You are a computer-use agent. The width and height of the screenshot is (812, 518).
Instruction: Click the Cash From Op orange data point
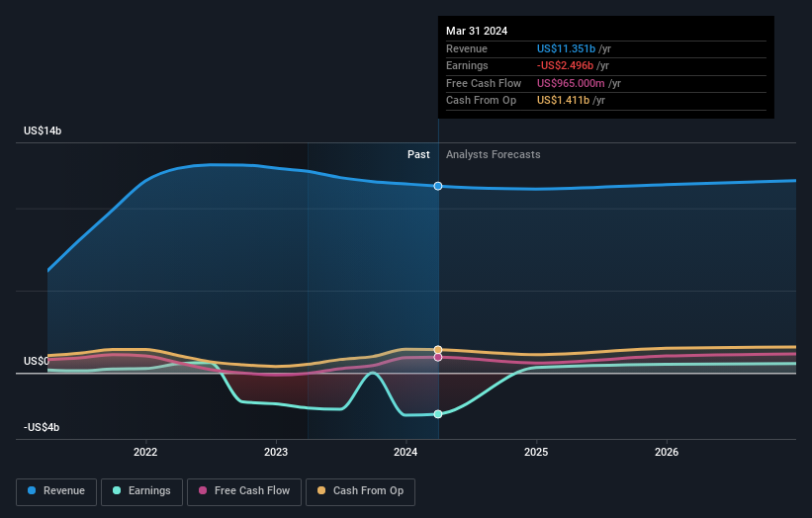tap(438, 350)
